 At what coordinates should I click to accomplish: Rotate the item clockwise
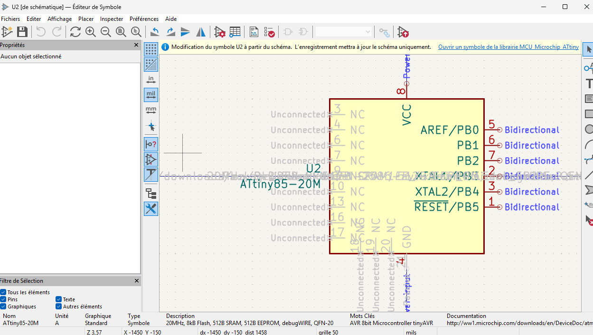[170, 32]
